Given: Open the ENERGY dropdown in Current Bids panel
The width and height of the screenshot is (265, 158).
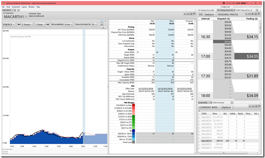Looking at the screenshot, I should point(227,107).
